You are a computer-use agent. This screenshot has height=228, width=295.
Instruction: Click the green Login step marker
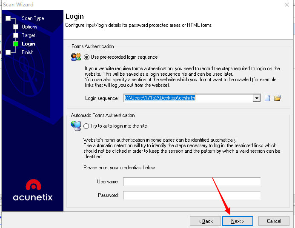(x=16, y=44)
